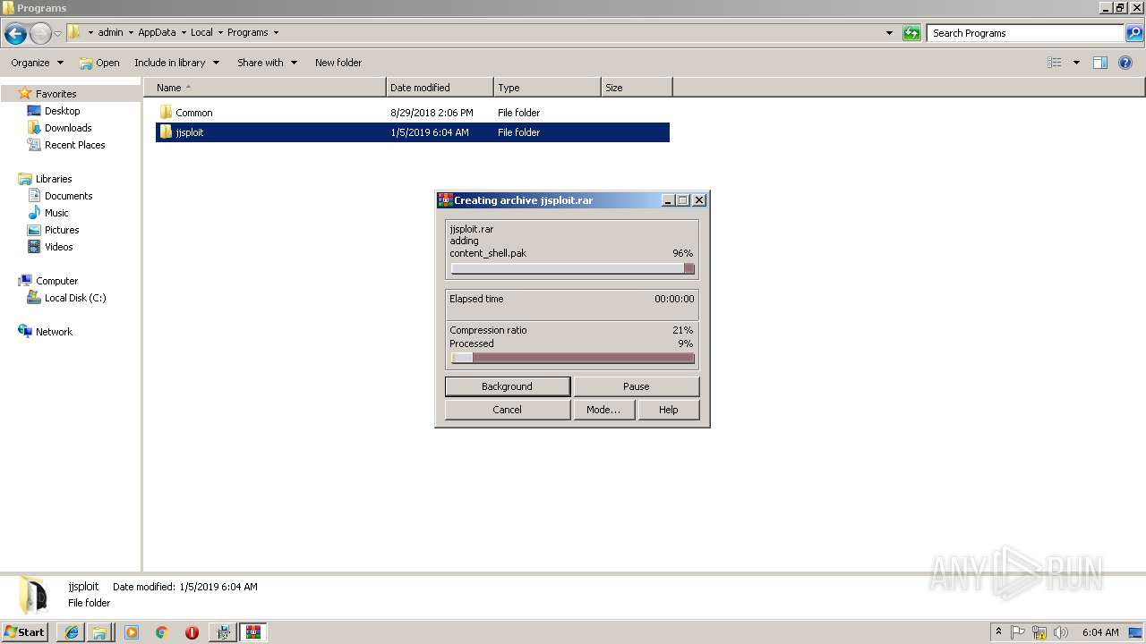Open Explorer help question mark
The width and height of the screenshot is (1146, 644).
pos(1125,63)
